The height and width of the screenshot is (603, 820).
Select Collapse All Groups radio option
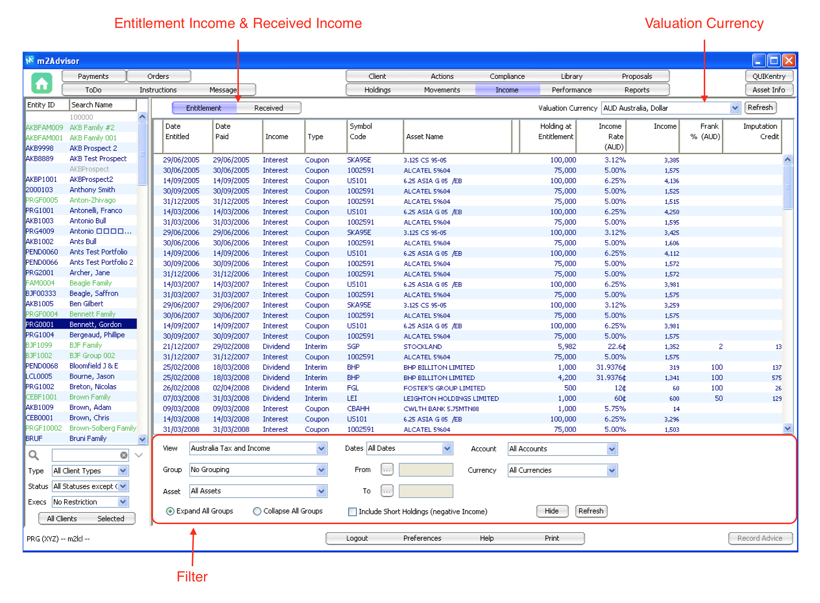257,511
